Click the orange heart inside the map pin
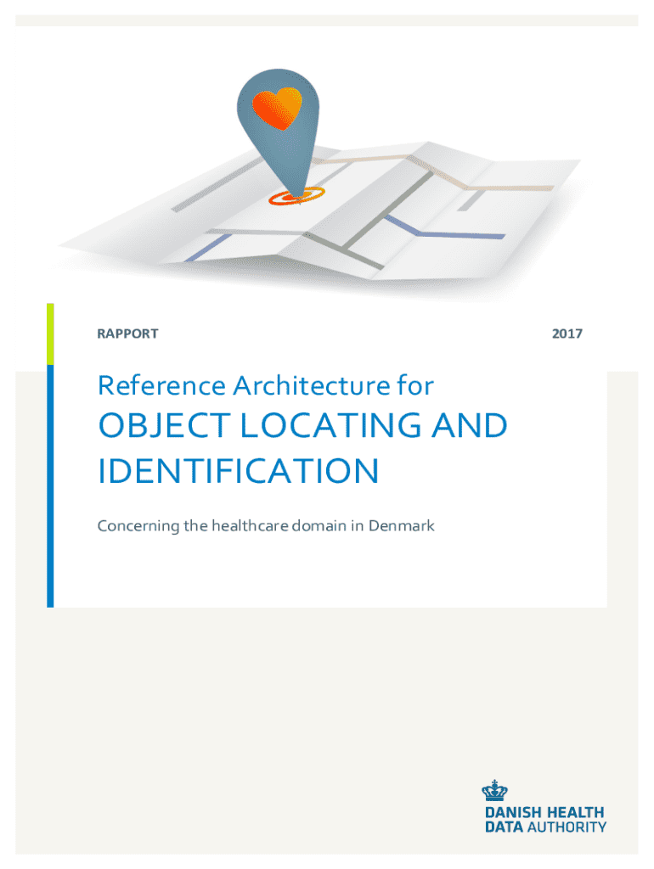This screenshot has width=654, height=869. click(277, 109)
